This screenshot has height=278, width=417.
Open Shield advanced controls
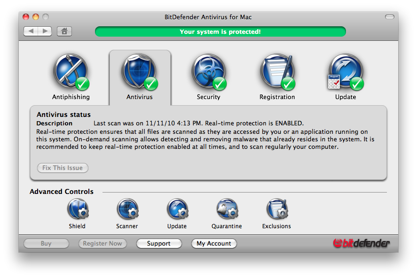[78, 209]
